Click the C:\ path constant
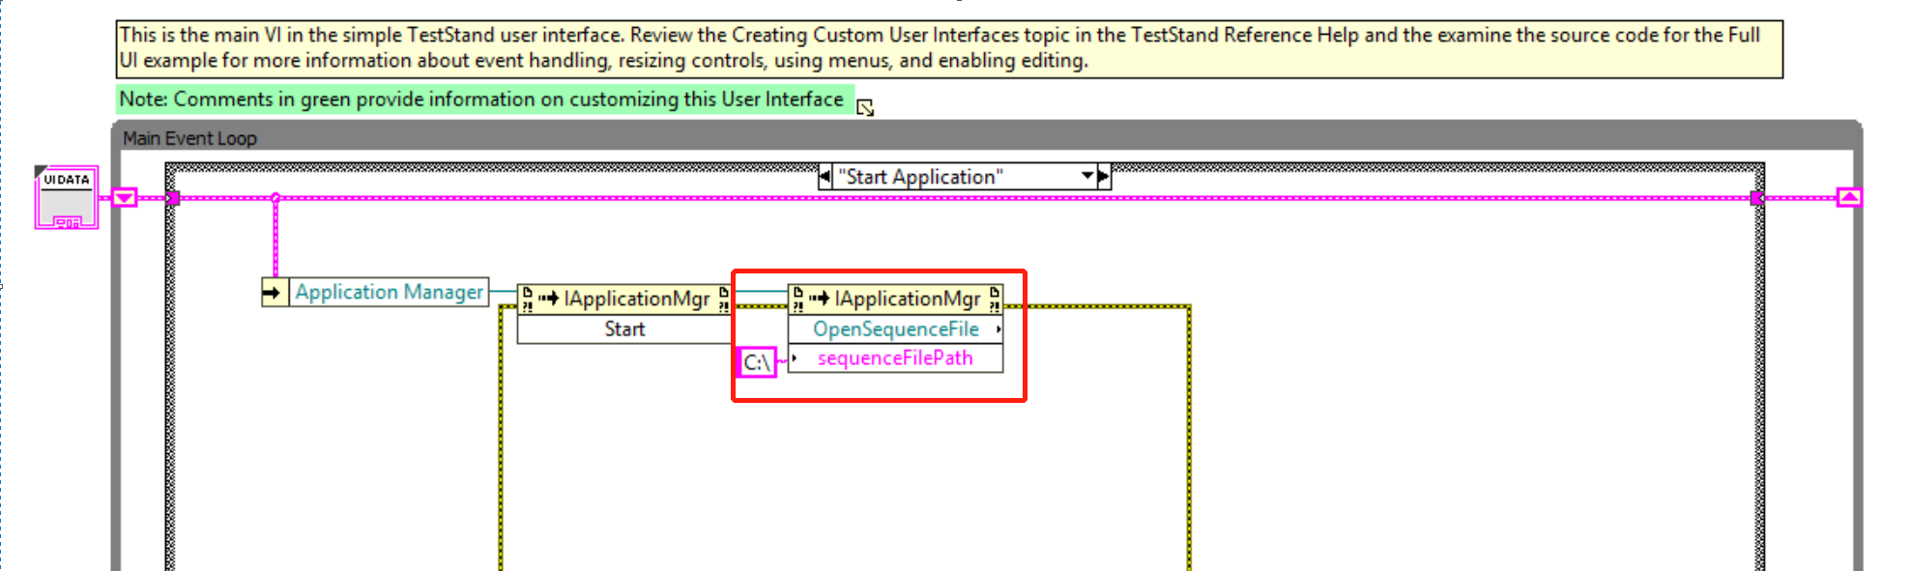 (757, 362)
